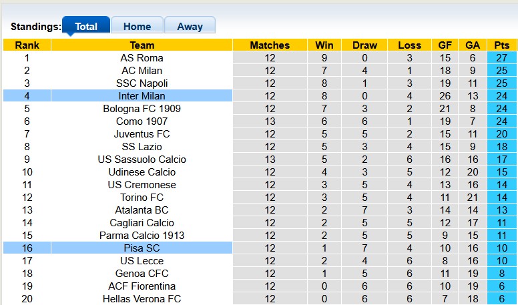This screenshot has width=518, height=305.
Task: Click AS Roma's 27 points cell
Action: pos(501,58)
